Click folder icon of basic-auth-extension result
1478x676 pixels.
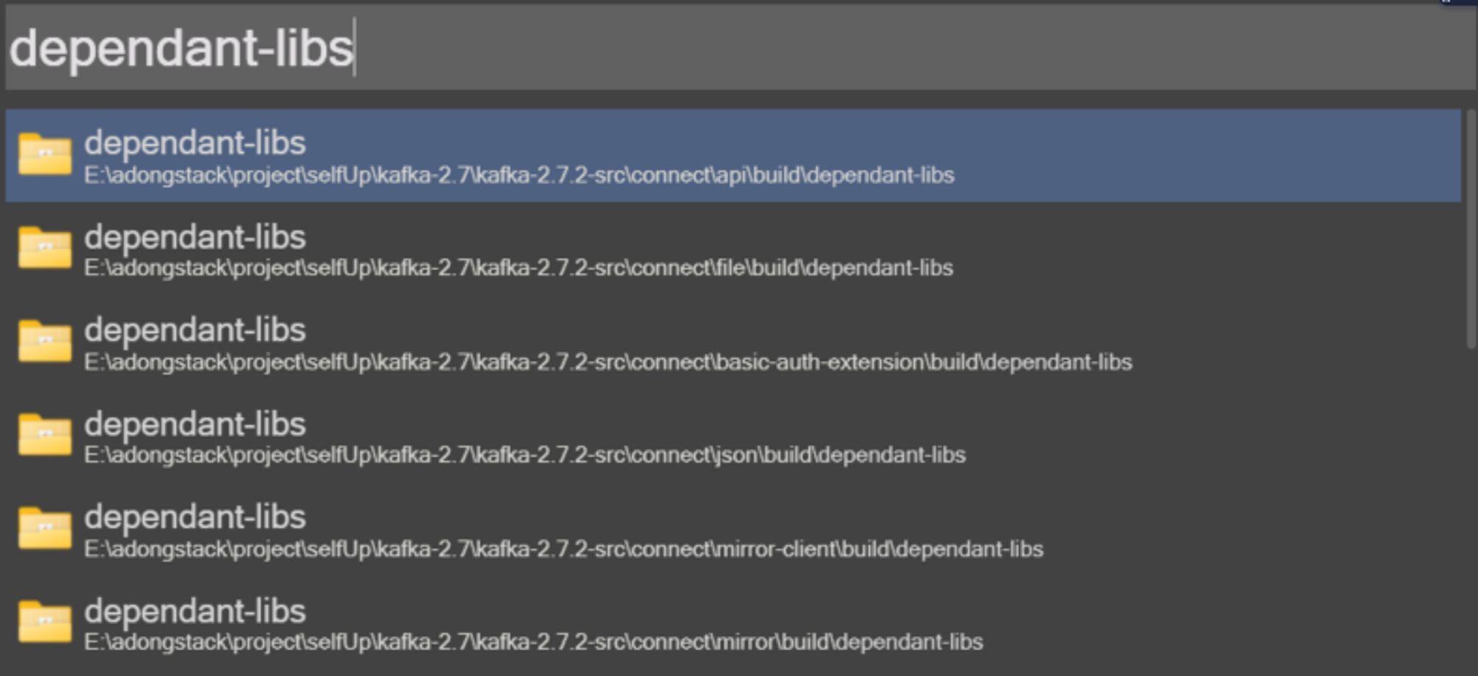point(45,342)
